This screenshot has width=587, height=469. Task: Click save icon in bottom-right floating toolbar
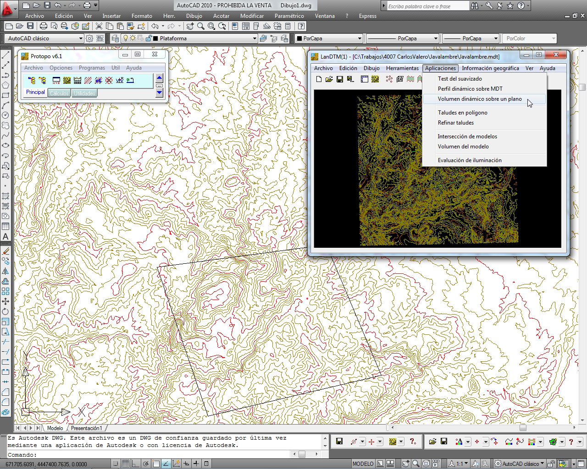[443, 442]
